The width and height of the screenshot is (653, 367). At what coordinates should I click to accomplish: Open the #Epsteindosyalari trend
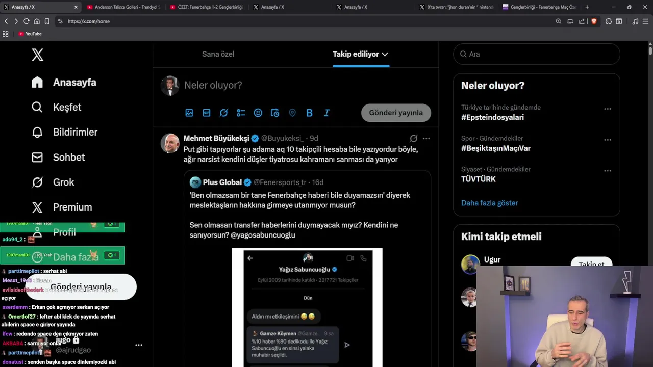pyautogui.click(x=492, y=117)
